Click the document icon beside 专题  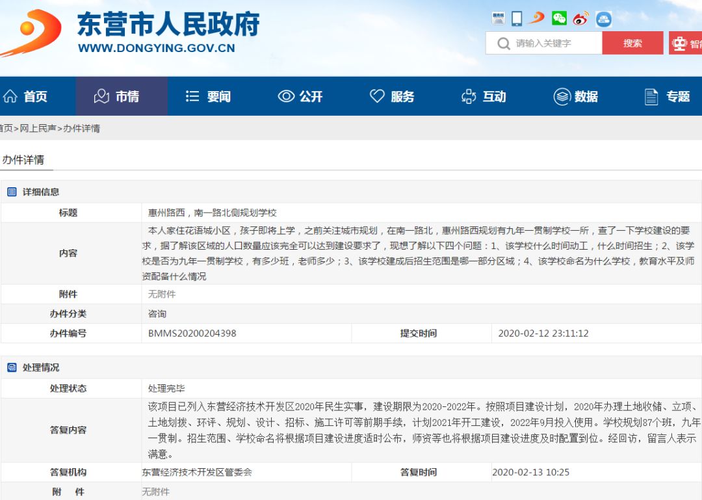coord(651,97)
